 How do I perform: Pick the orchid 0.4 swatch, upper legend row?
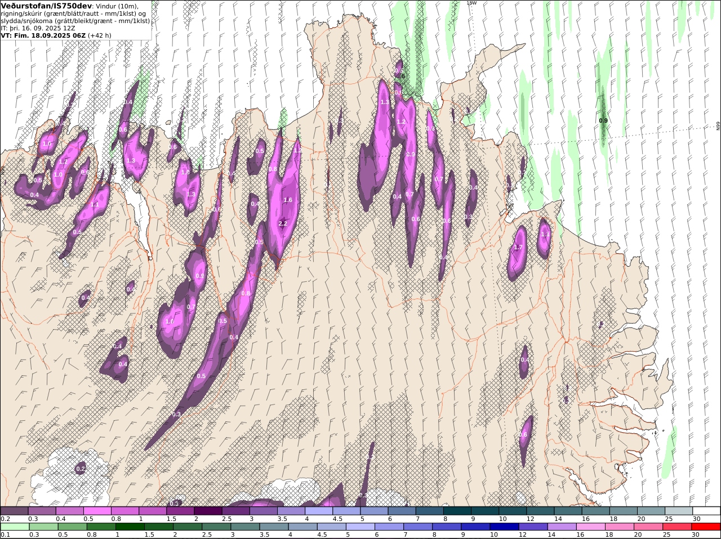click(69, 510)
